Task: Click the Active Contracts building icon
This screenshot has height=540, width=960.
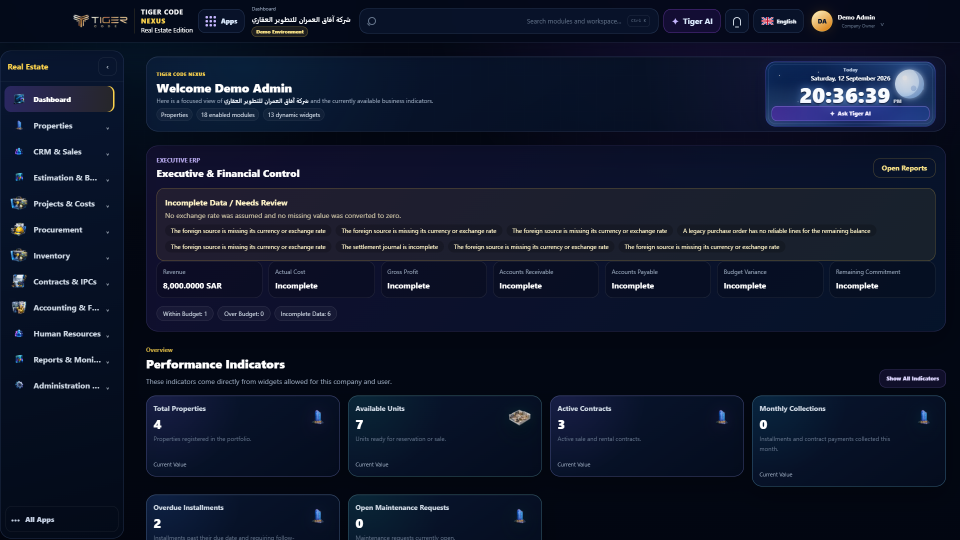Action: click(721, 417)
